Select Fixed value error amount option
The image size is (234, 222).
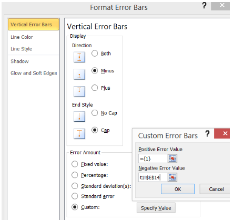[75, 164]
